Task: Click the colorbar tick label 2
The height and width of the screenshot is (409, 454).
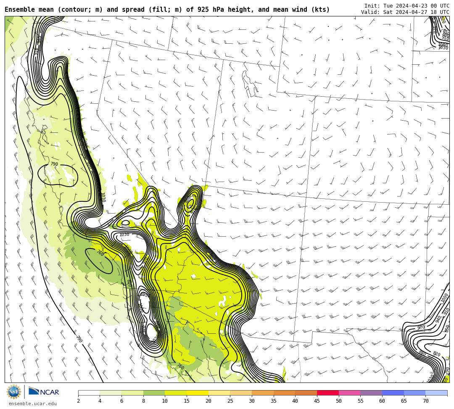Action: pos(79,401)
